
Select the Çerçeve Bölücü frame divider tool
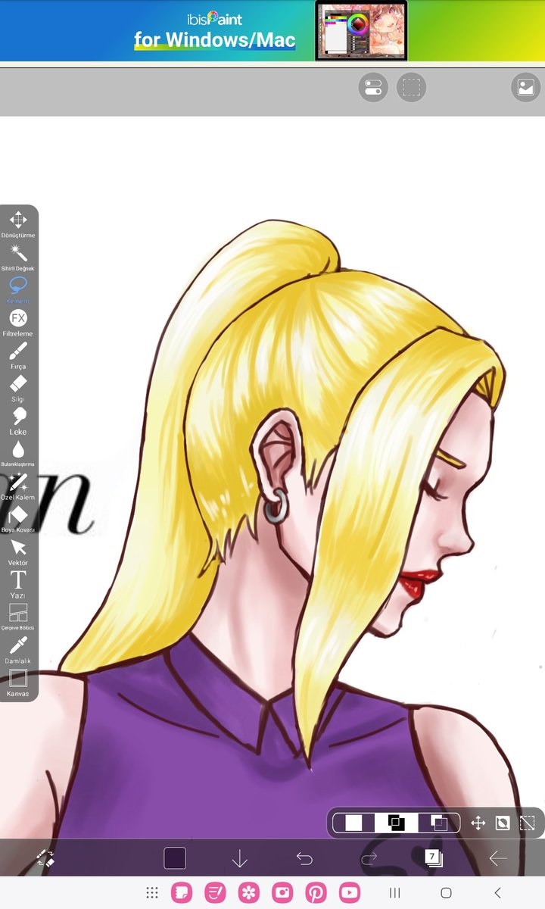click(18, 617)
